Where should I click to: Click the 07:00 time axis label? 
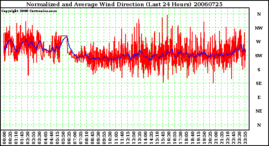[75, 138]
